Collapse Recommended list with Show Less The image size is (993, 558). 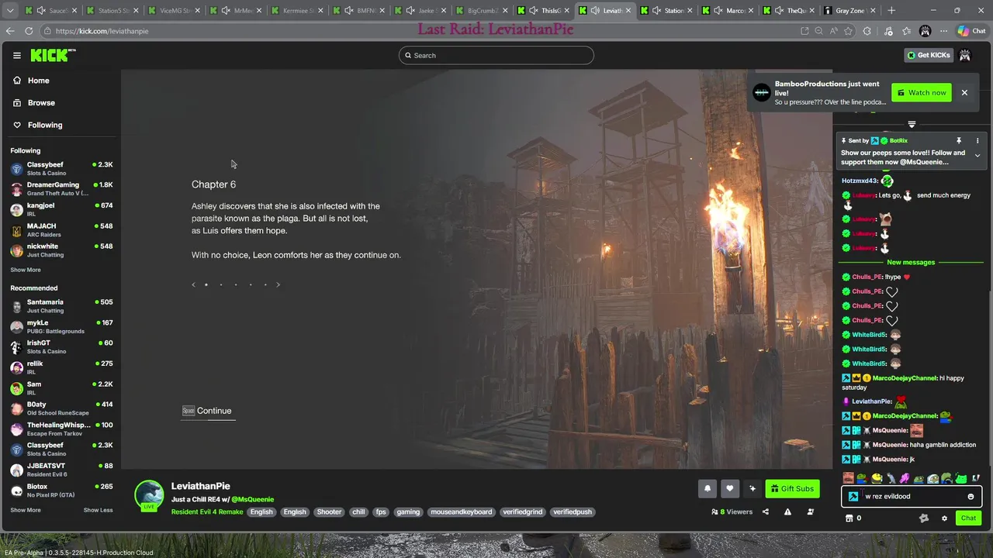point(98,510)
